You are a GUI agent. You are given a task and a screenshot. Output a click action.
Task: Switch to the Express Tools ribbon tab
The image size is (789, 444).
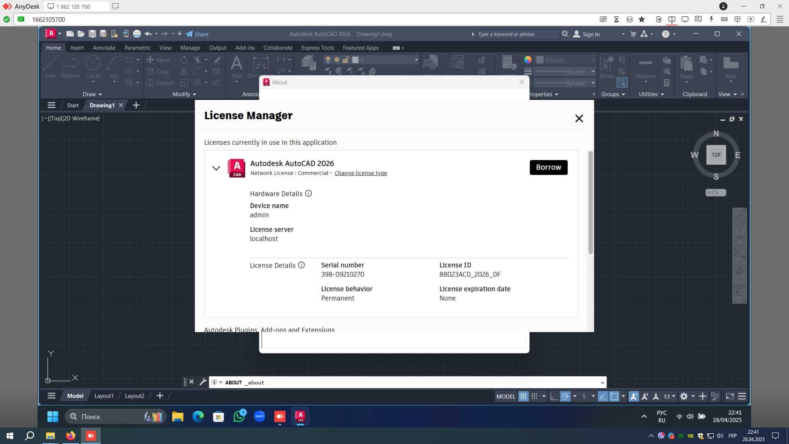[318, 48]
